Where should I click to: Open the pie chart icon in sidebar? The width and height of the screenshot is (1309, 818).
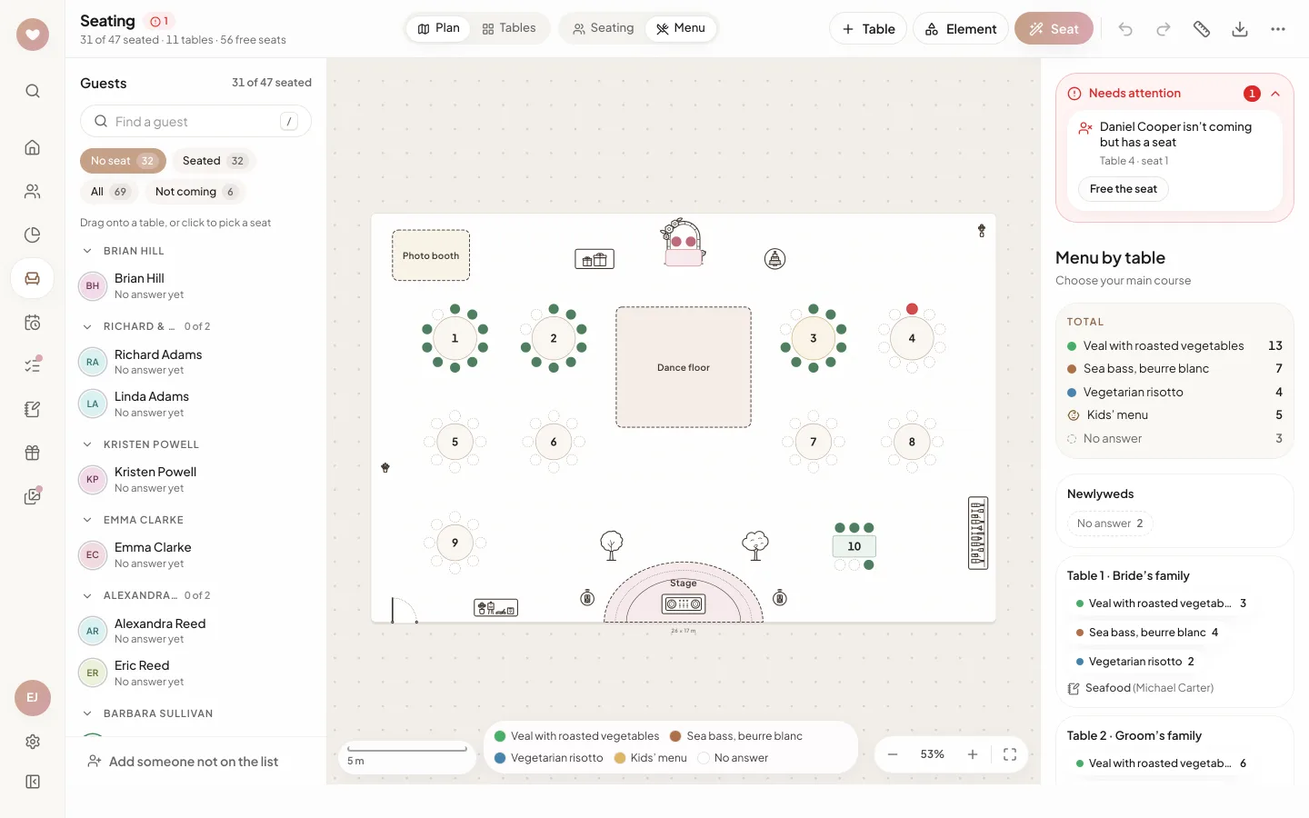pos(33,234)
